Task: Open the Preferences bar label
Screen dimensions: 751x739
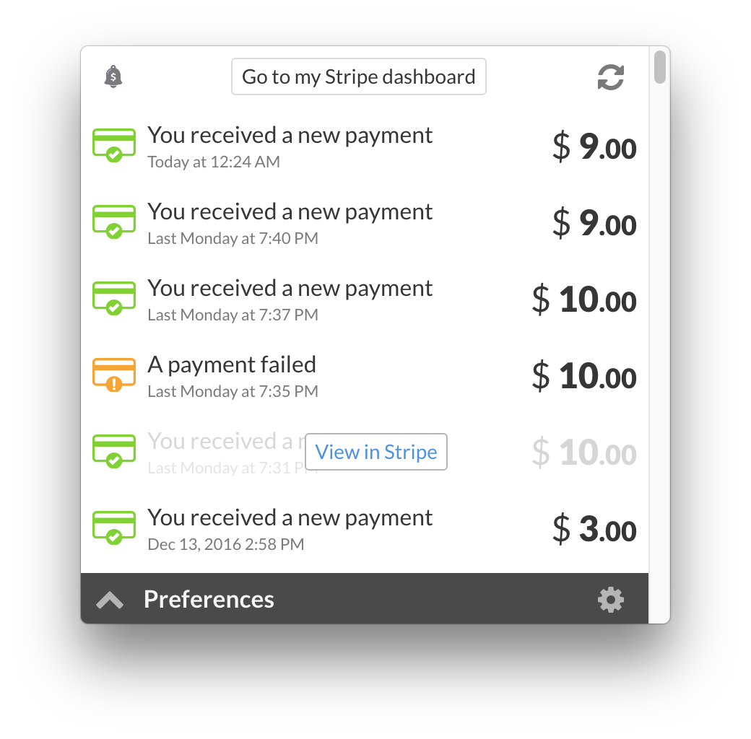Action: [x=209, y=600]
